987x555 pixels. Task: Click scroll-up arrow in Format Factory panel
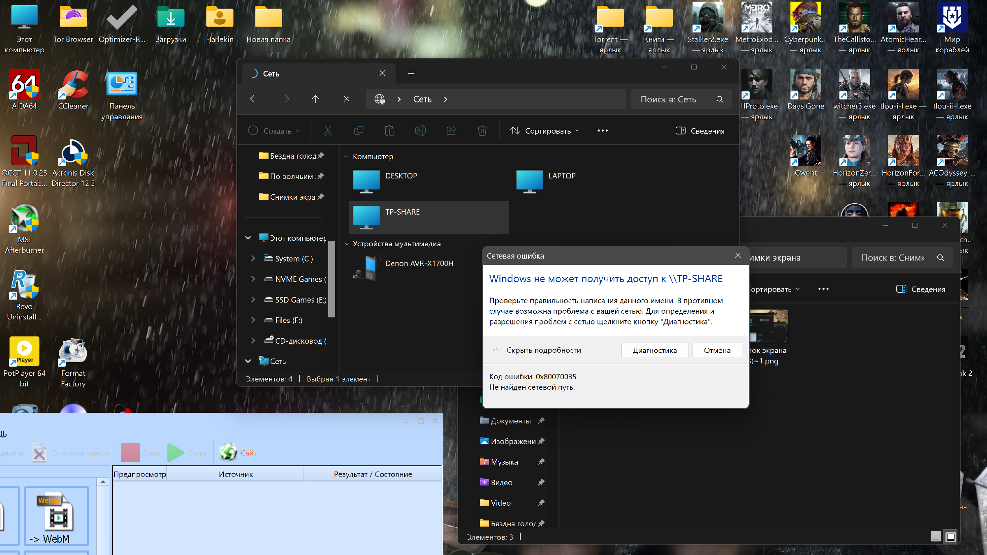click(x=103, y=481)
